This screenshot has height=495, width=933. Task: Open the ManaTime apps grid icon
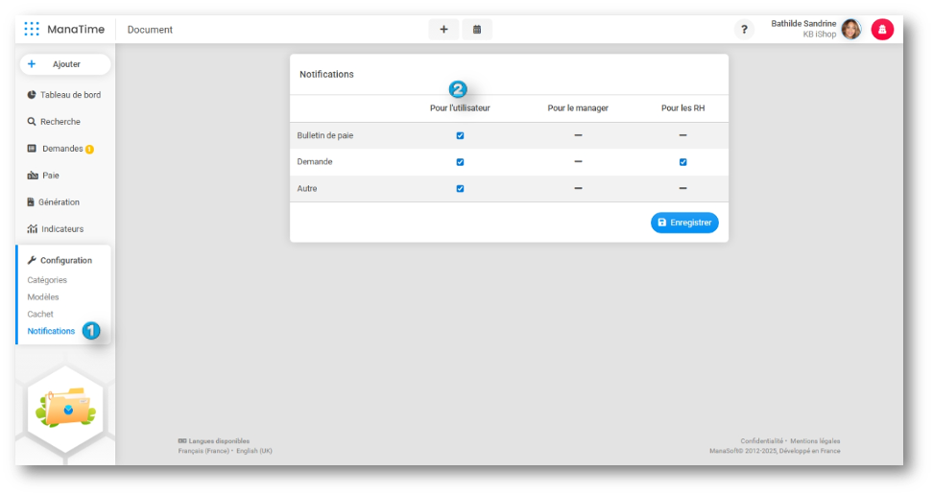(32, 29)
